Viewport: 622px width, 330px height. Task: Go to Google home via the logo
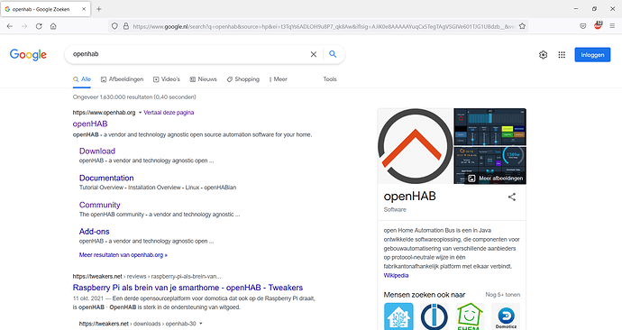tap(28, 54)
